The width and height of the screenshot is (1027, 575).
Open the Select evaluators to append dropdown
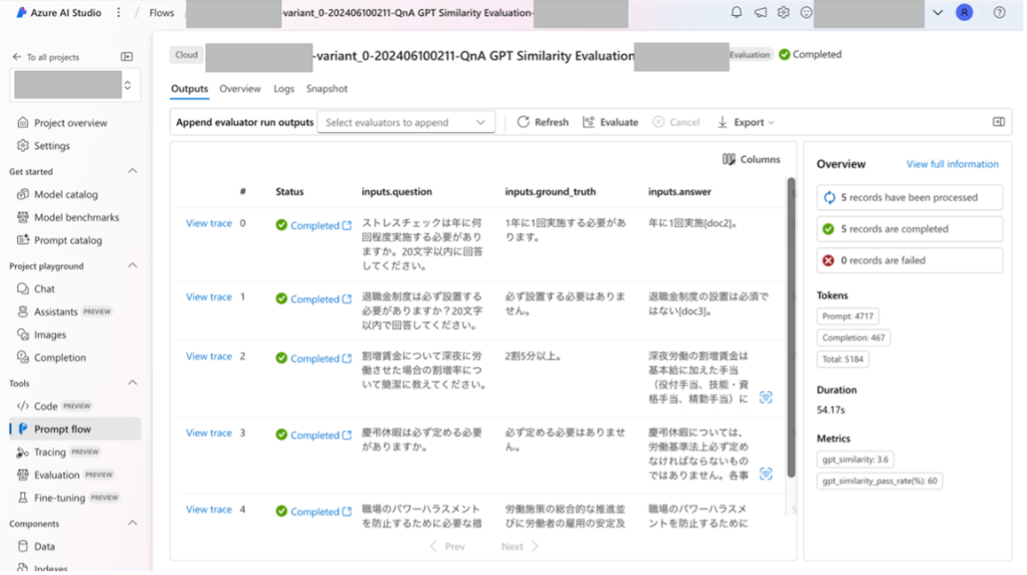(405, 121)
